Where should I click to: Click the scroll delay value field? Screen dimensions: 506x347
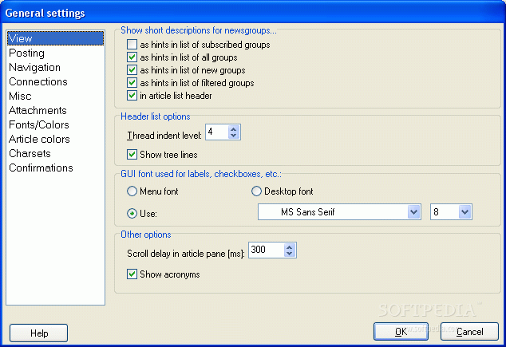pos(267,250)
